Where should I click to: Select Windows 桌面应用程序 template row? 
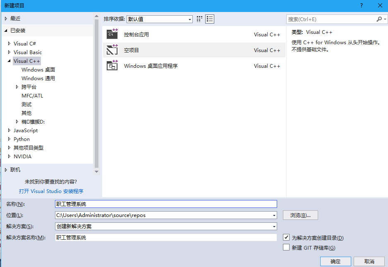tap(194, 66)
